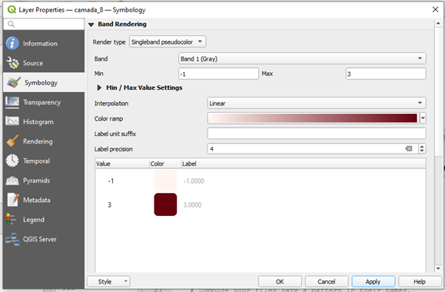Click the sidebar search field
Image resolution: width=445 pixels, height=292 pixels.
click(x=44, y=24)
